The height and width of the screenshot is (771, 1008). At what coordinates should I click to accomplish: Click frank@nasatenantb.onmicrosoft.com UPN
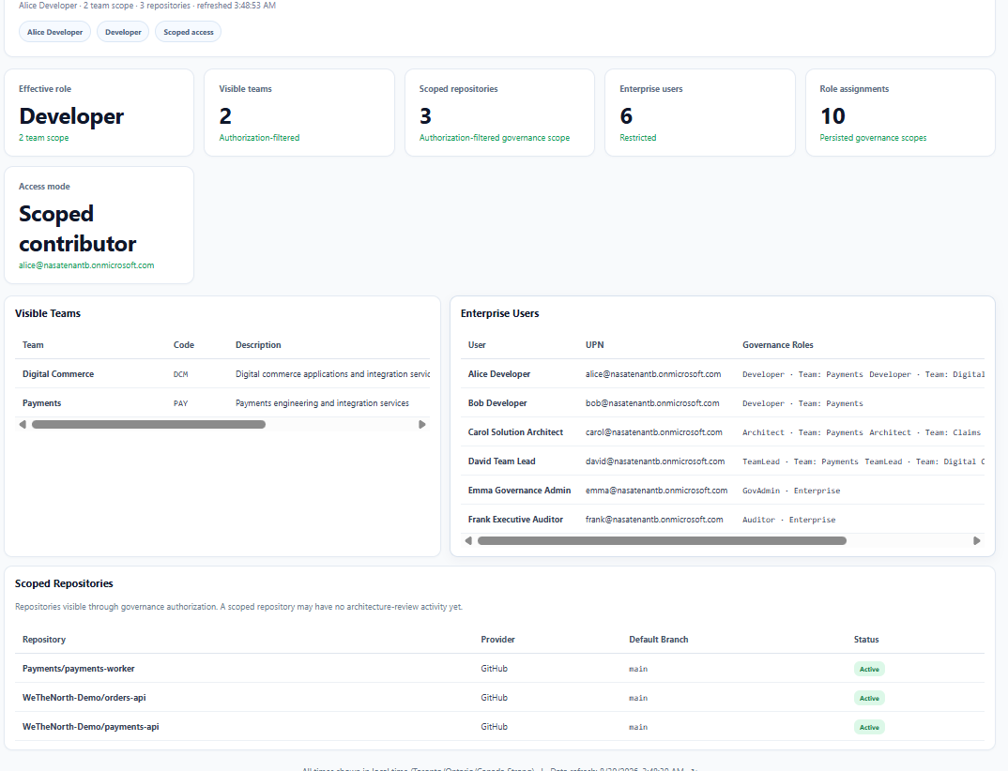654,519
